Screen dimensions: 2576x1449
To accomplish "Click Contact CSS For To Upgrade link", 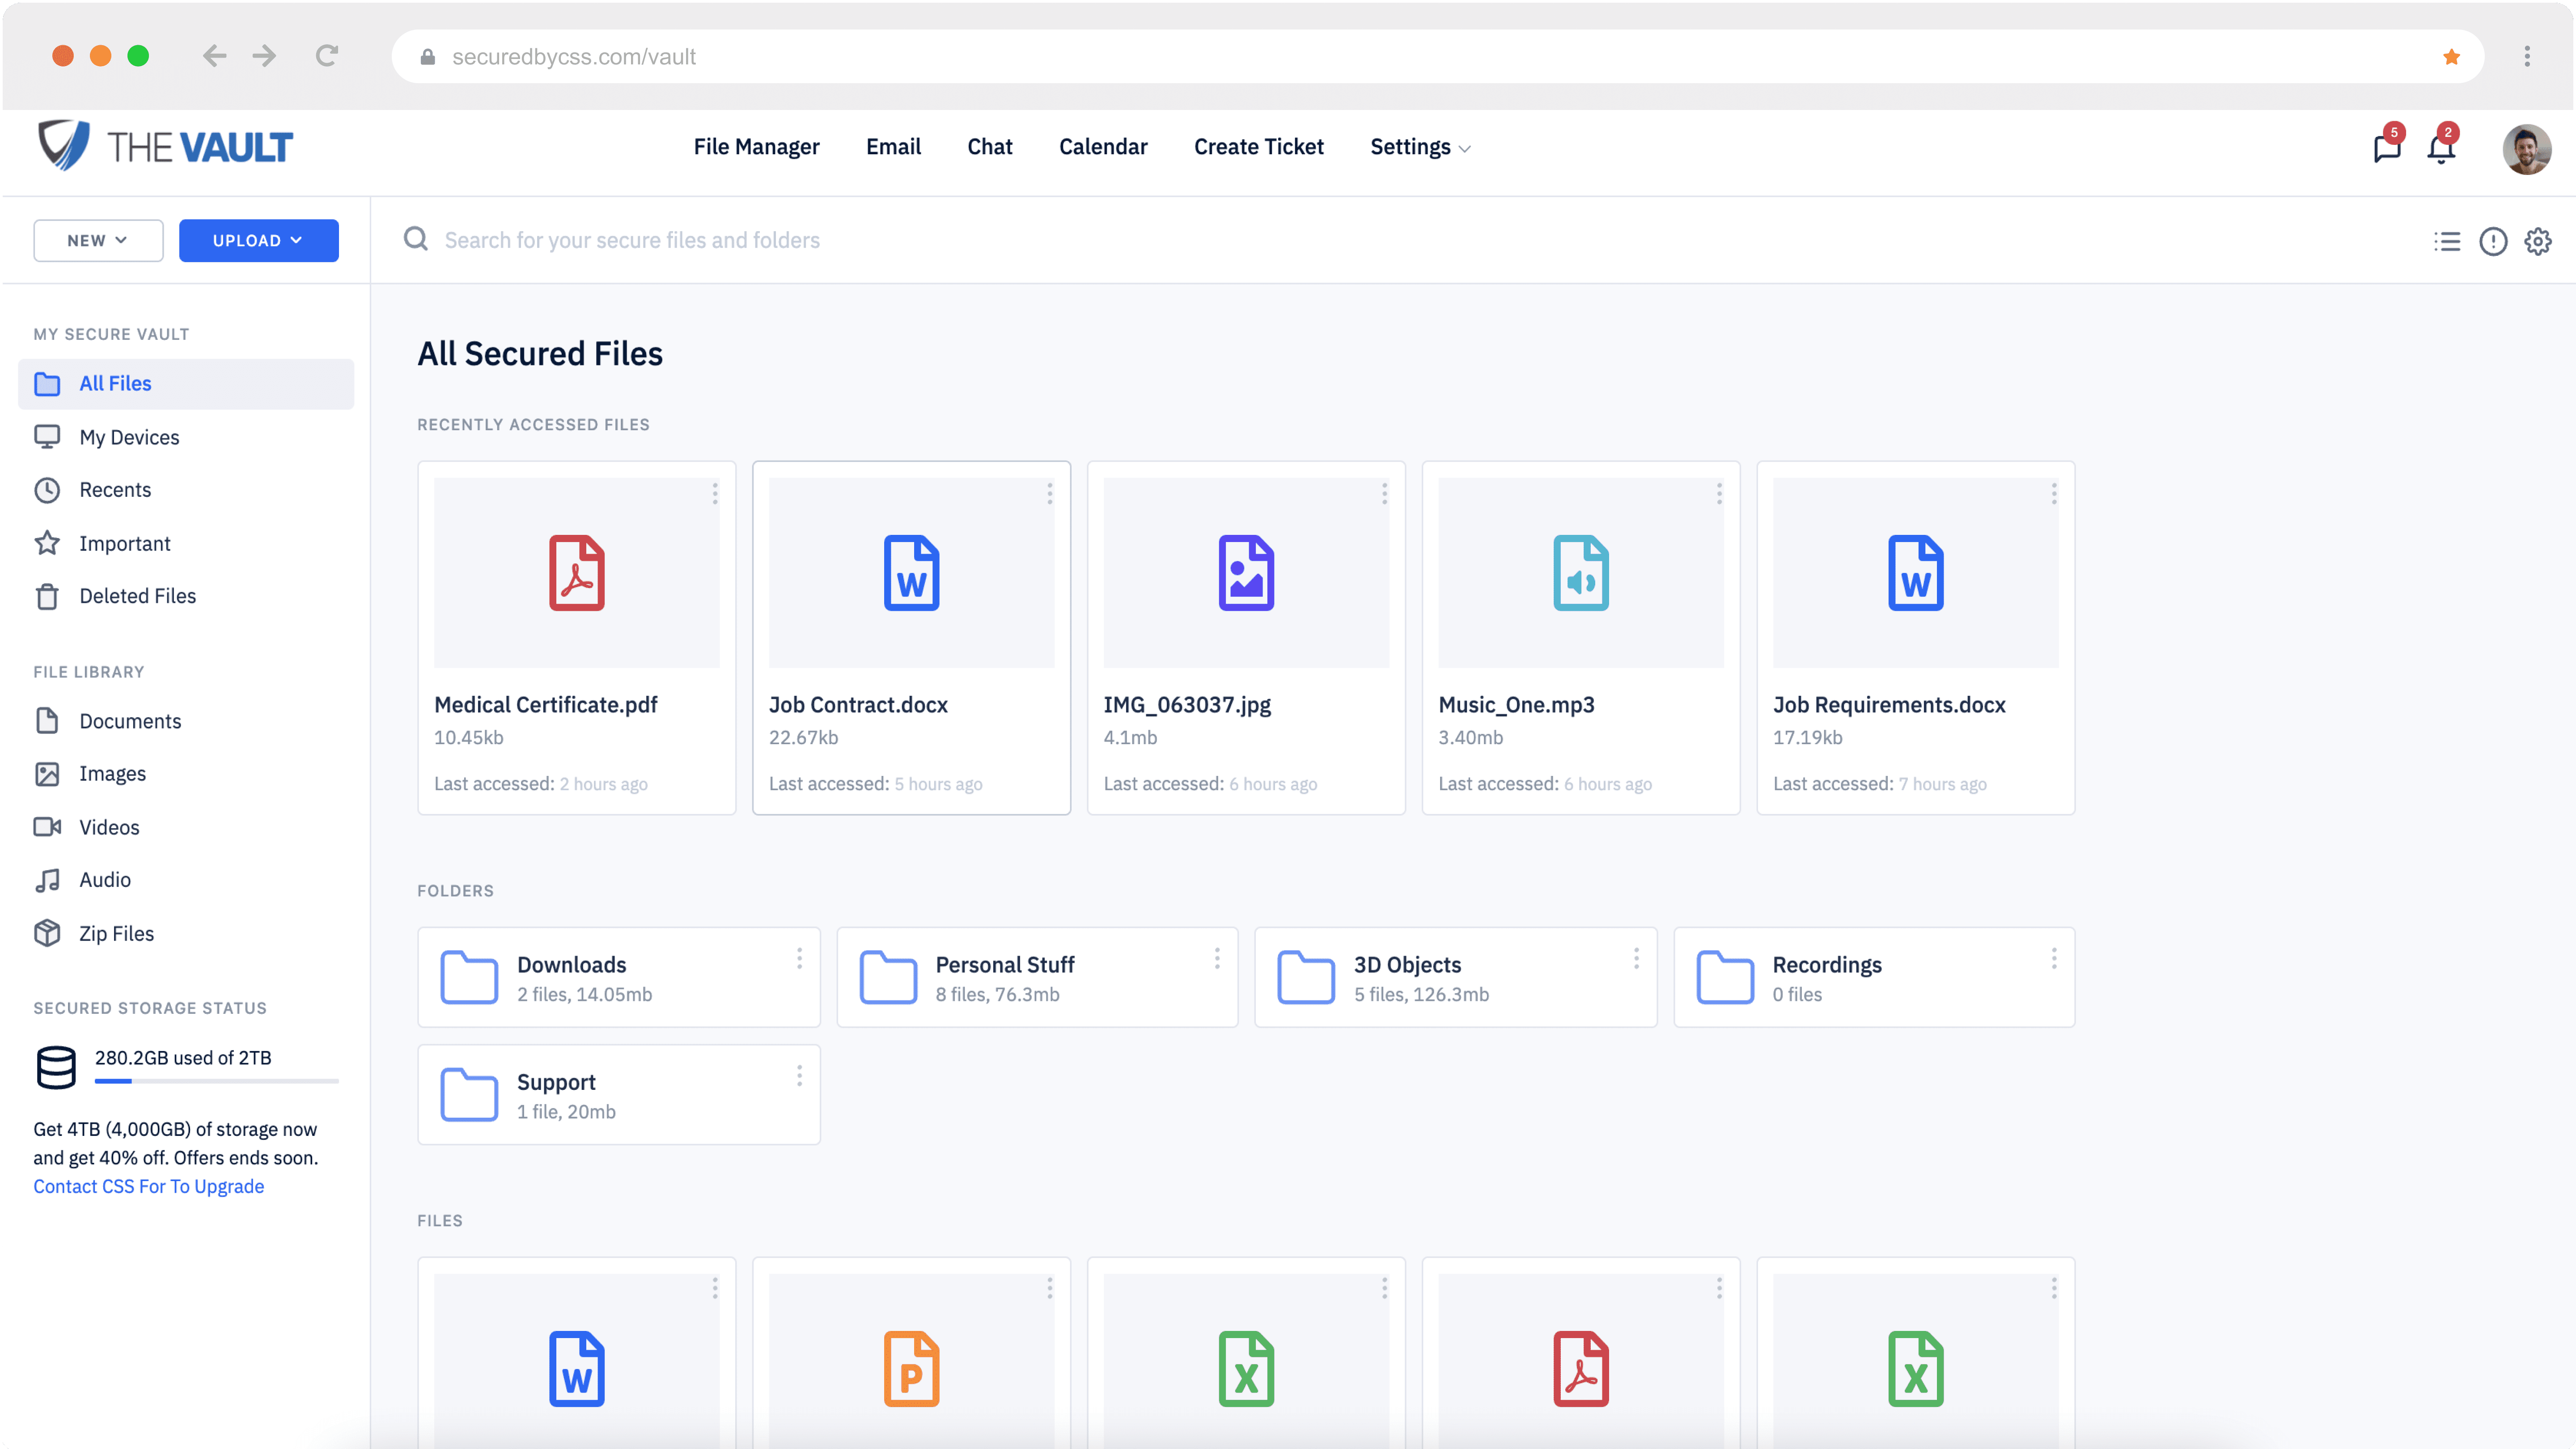I will click(x=149, y=1187).
